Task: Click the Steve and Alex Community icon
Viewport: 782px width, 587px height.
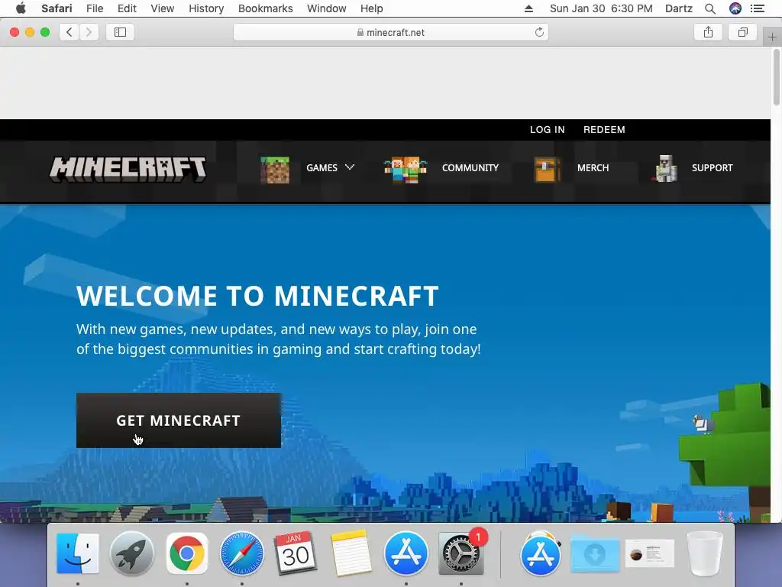Action: pyautogui.click(x=406, y=170)
